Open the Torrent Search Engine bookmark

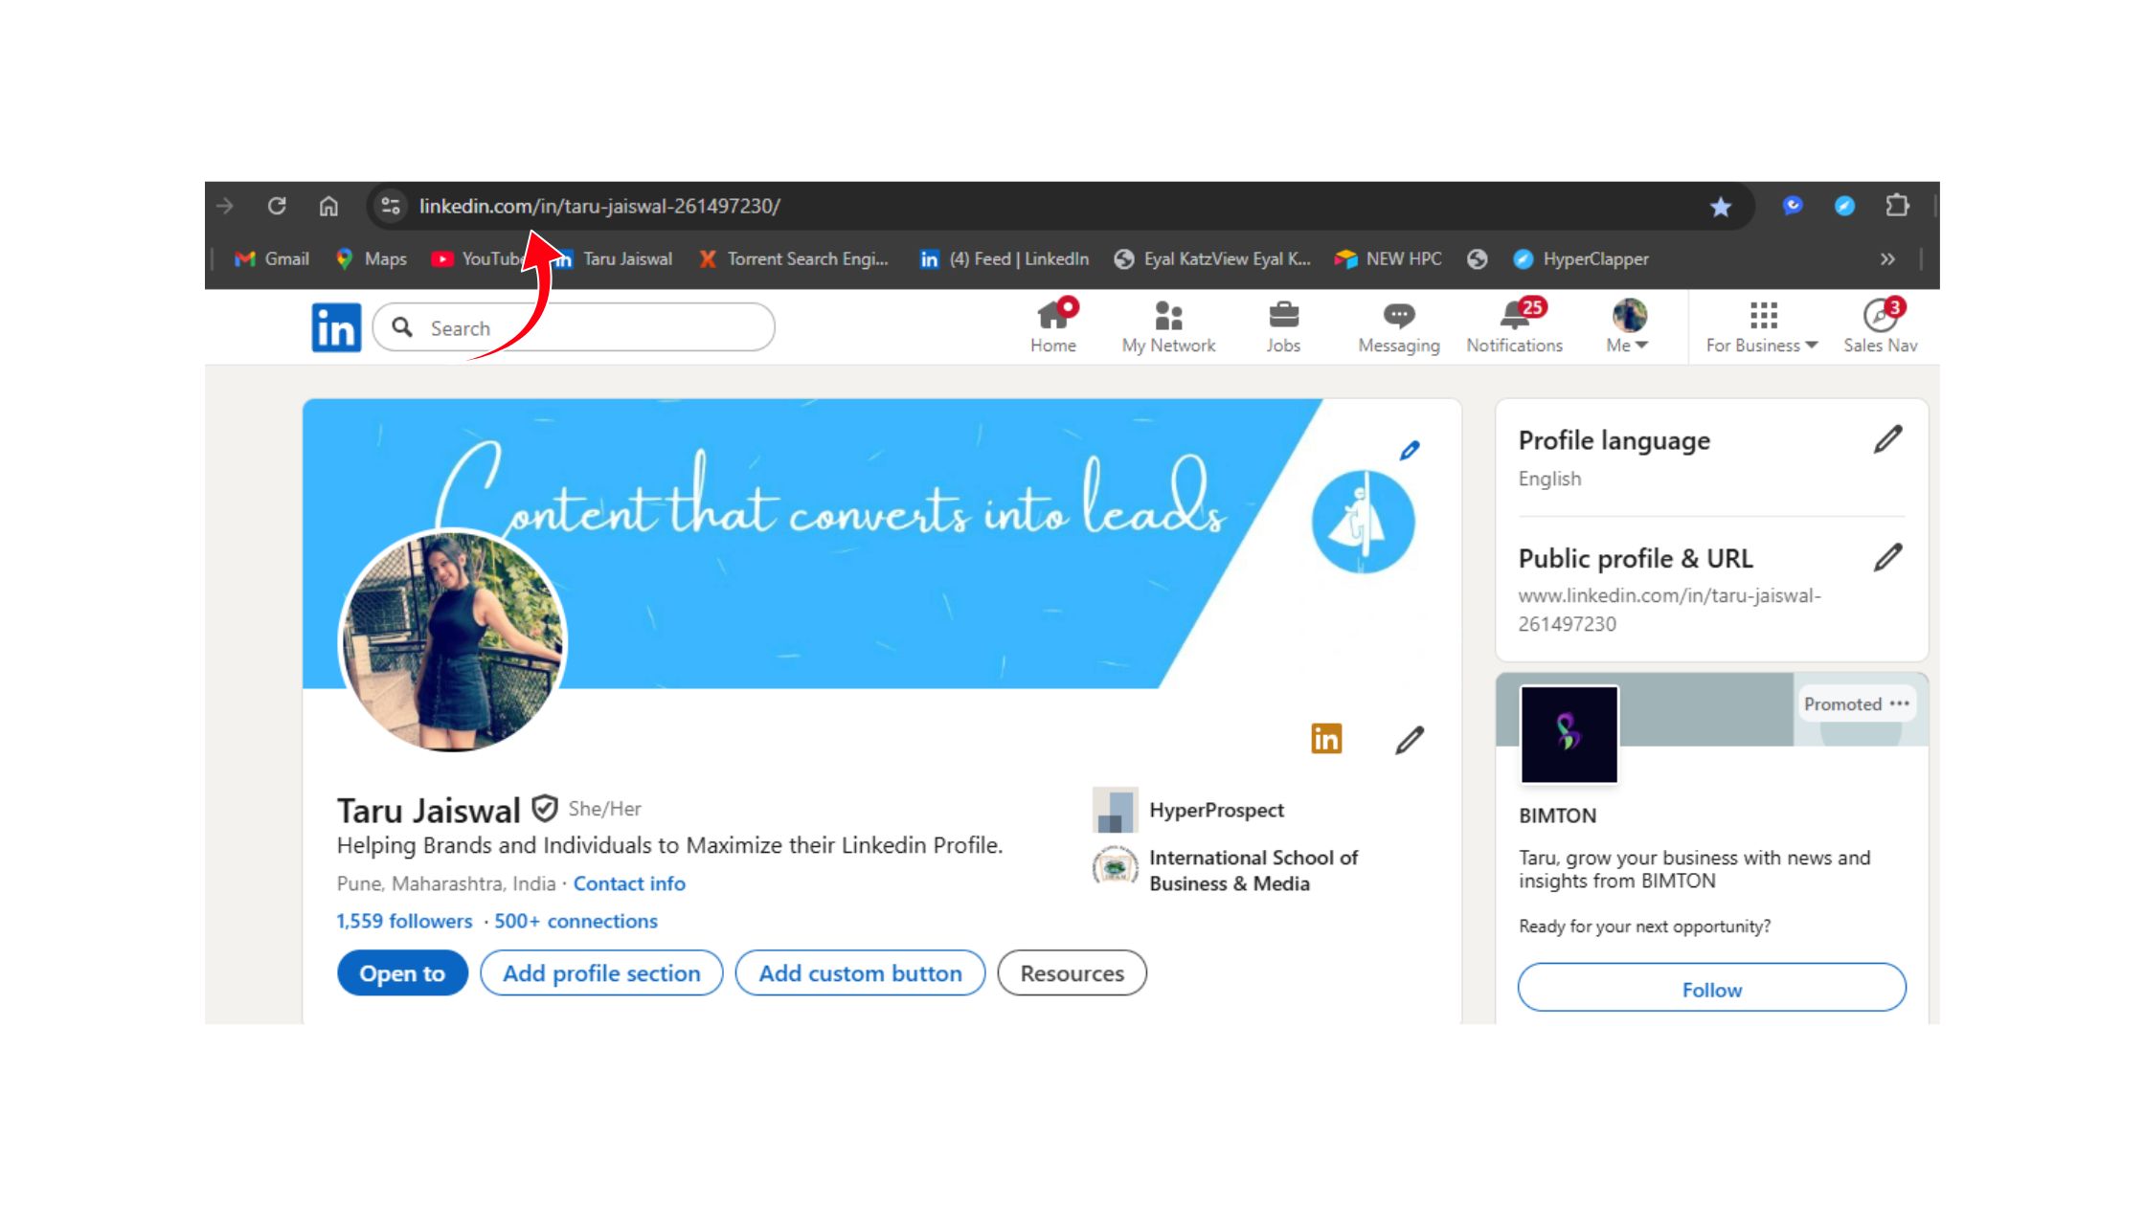click(x=794, y=259)
